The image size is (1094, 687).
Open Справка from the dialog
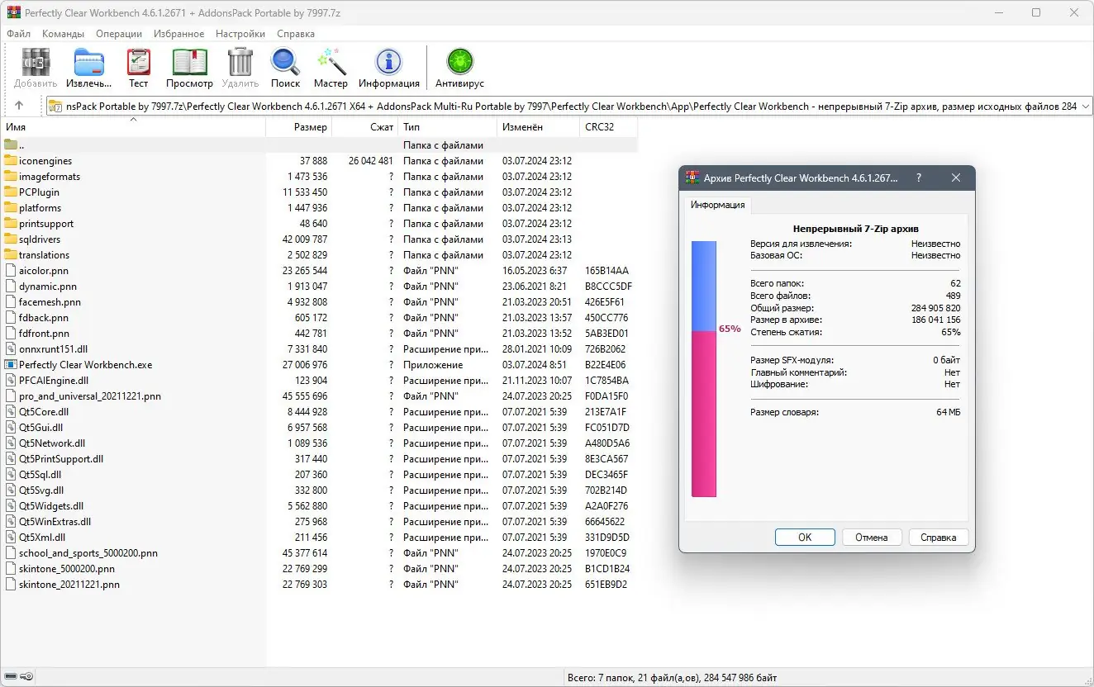(939, 537)
